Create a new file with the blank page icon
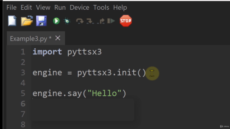 [x=12, y=21]
